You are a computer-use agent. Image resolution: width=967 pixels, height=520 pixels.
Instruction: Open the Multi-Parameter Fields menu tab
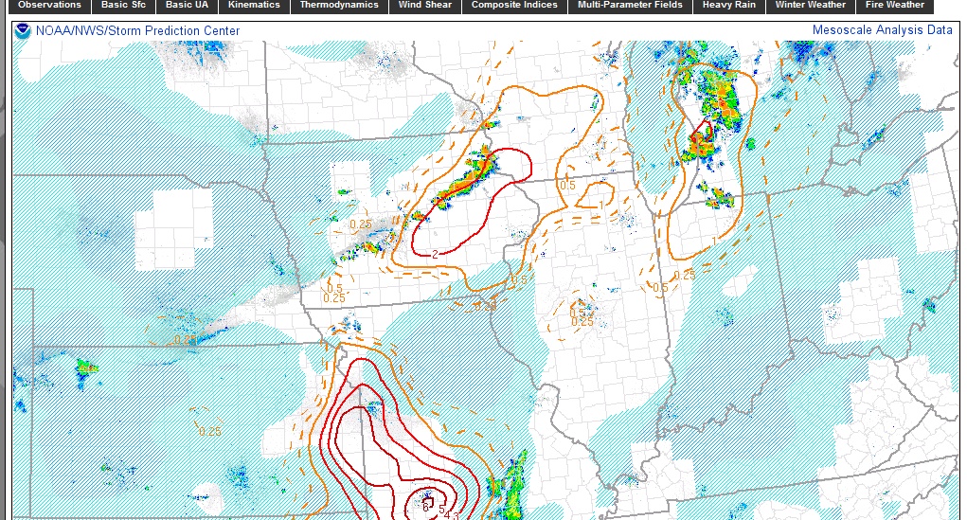pos(630,6)
